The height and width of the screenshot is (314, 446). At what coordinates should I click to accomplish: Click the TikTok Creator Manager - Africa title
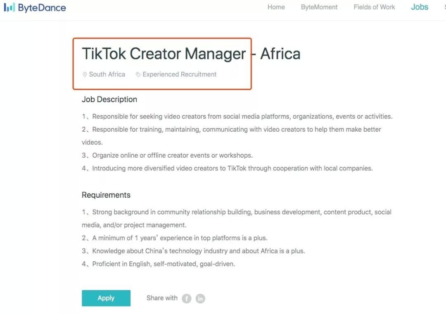click(191, 54)
